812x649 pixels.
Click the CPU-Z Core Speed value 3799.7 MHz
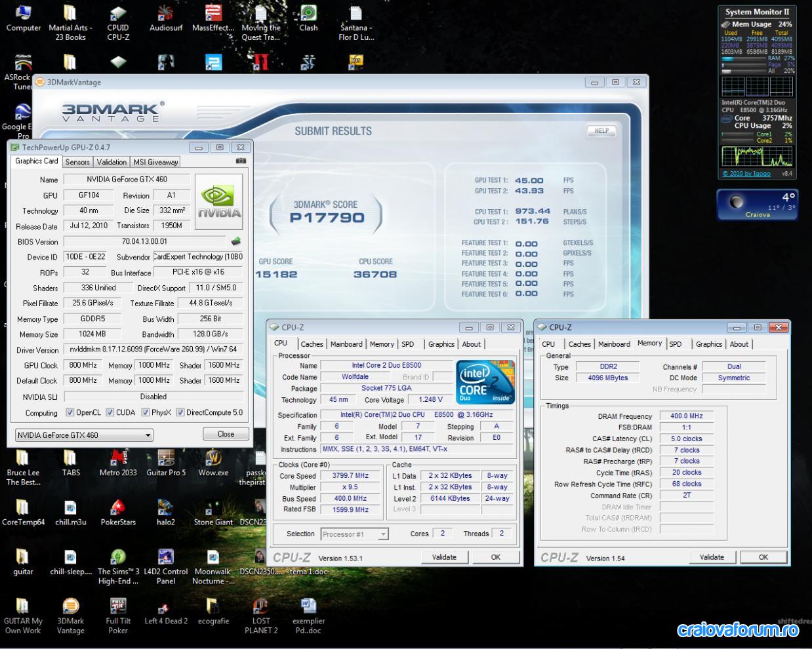pyautogui.click(x=351, y=476)
